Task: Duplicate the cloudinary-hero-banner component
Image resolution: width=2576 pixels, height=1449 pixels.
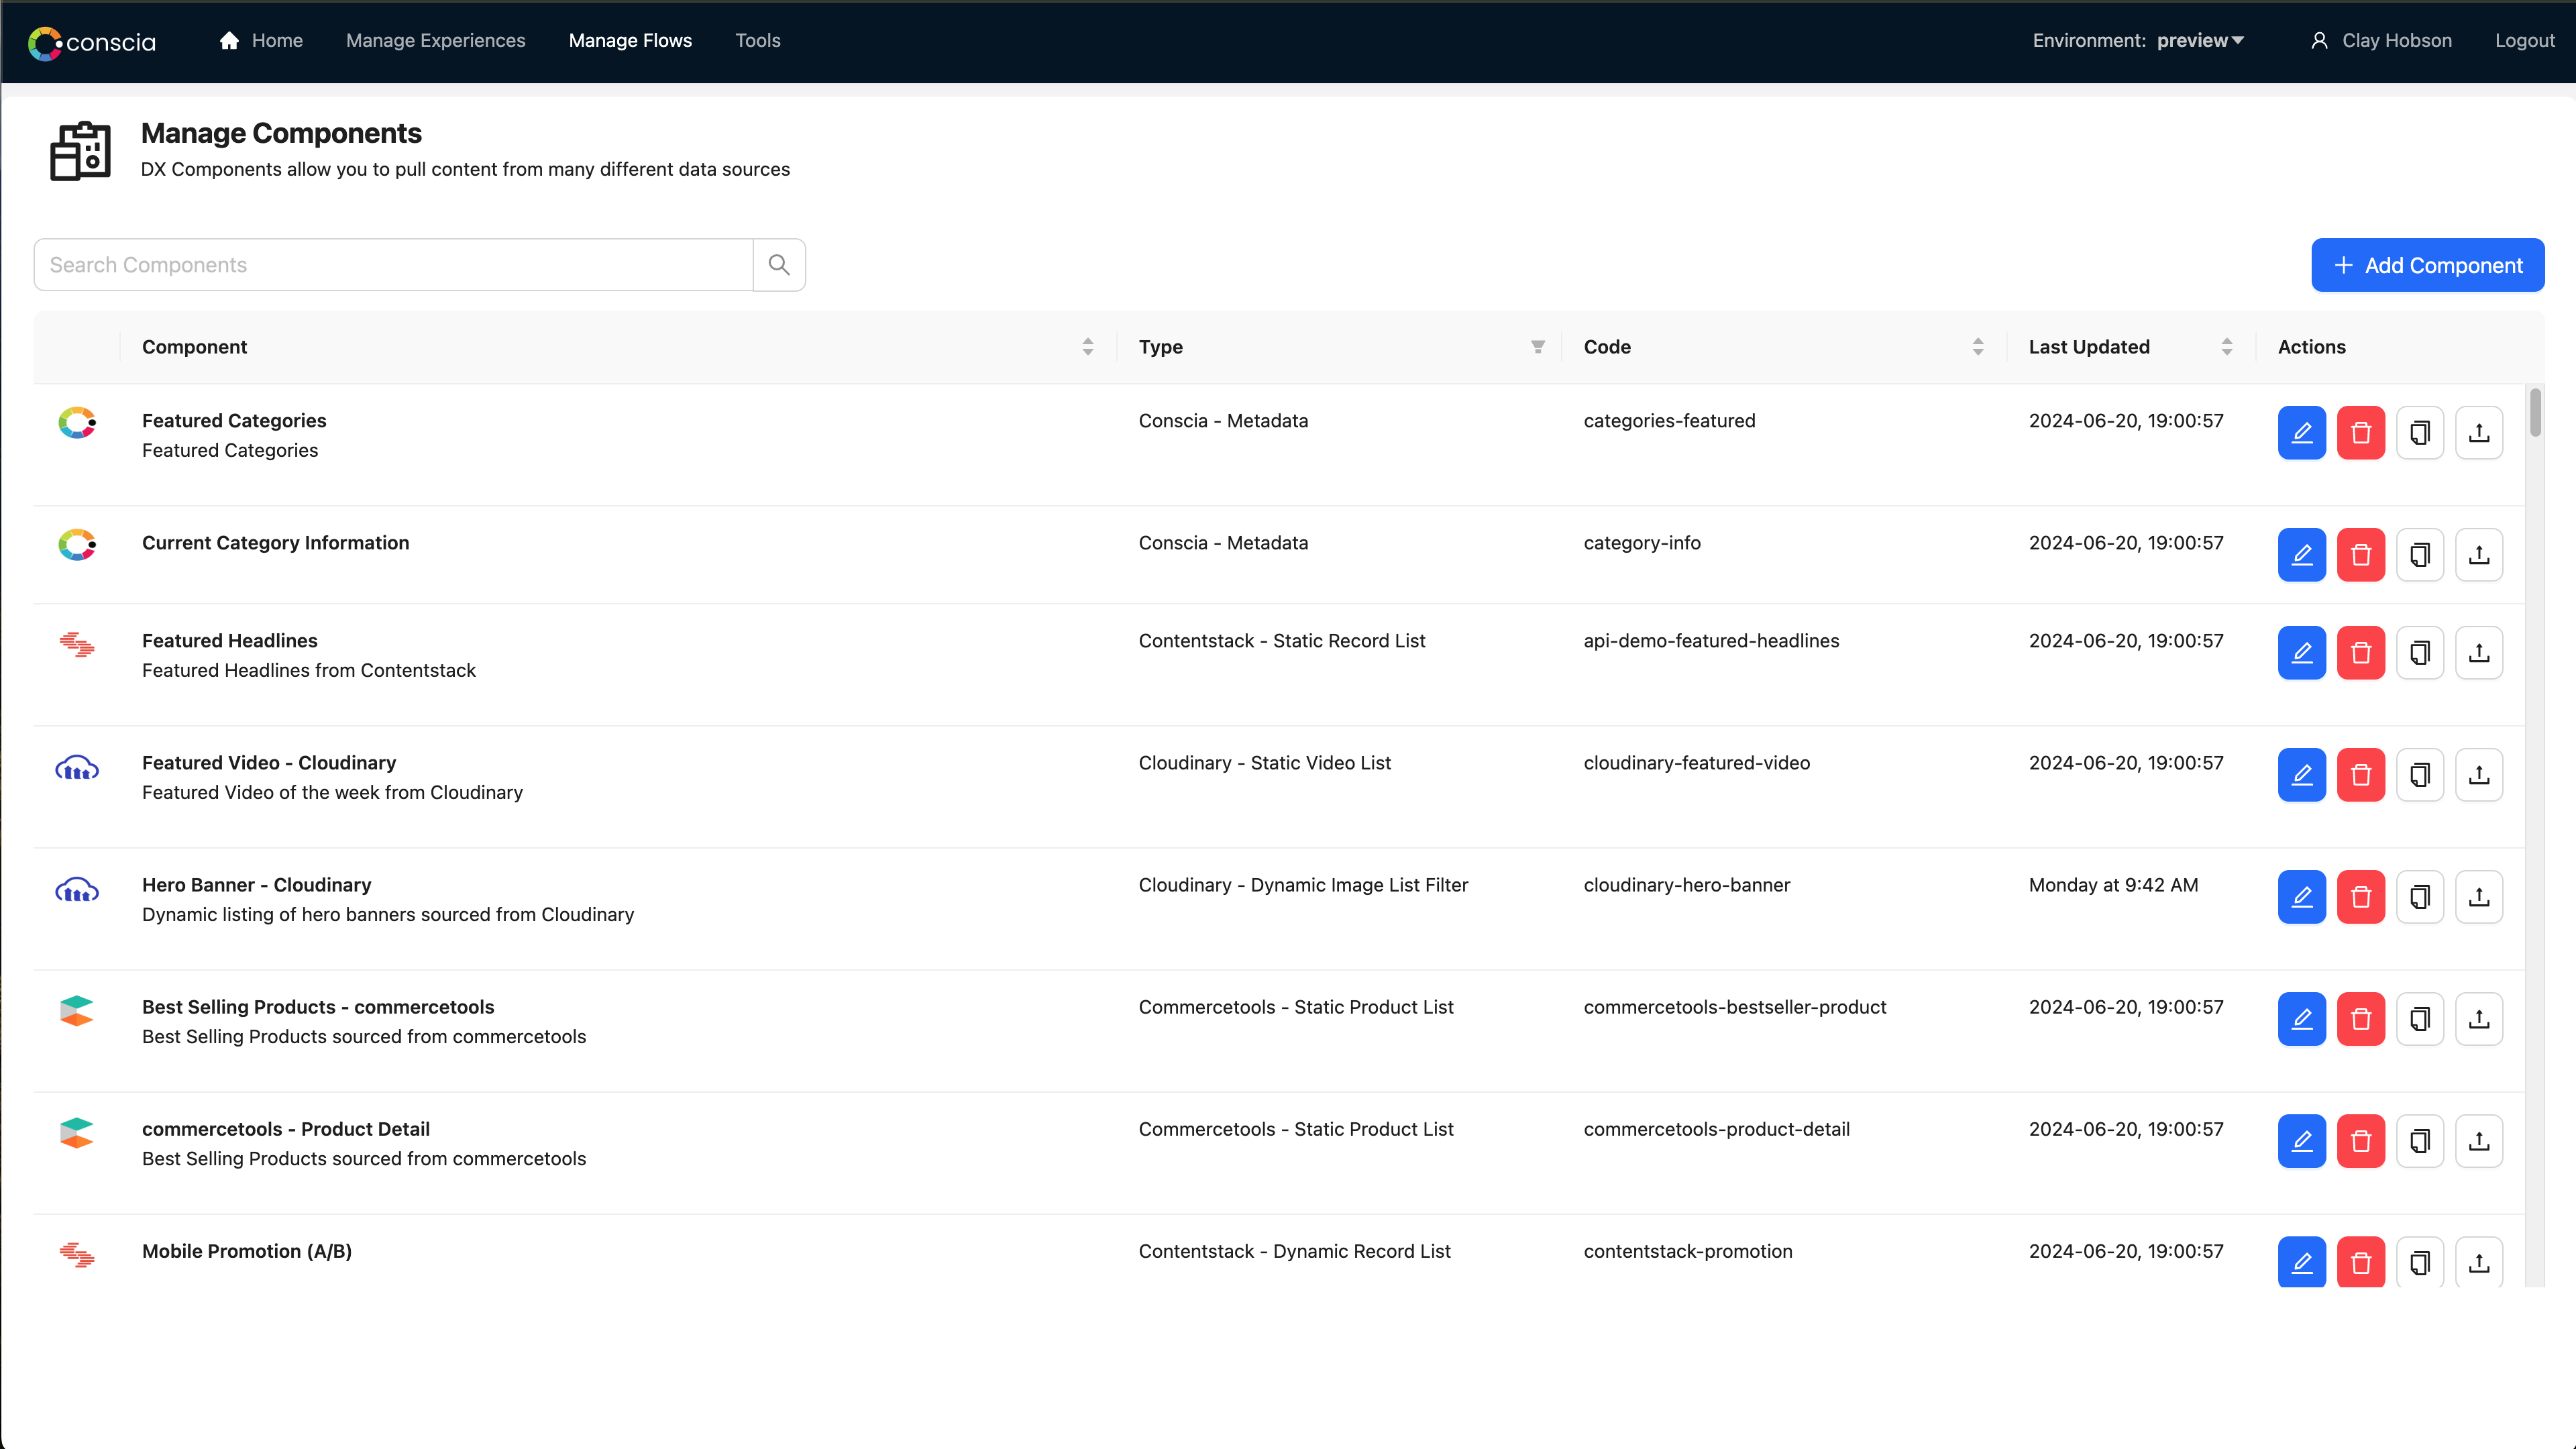Action: 2419,897
